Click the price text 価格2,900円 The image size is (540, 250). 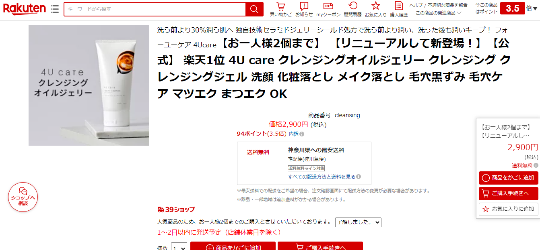point(288,125)
